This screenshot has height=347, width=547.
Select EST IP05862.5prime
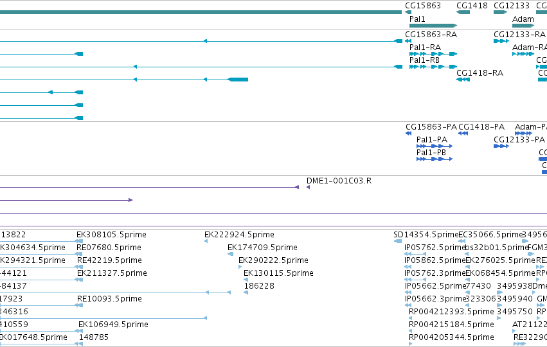coord(435,260)
